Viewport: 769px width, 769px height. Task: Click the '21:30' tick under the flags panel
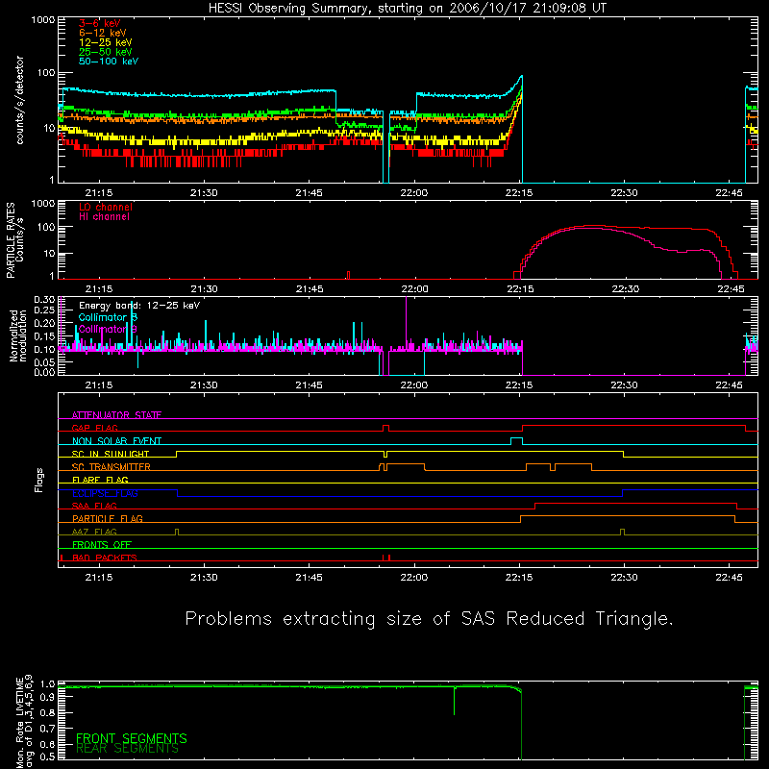(204, 578)
